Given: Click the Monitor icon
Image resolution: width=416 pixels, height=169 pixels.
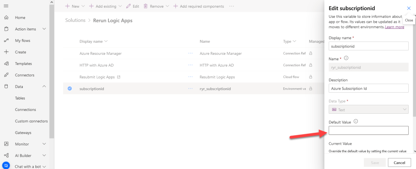Looking at the screenshot, I should 7,144.
